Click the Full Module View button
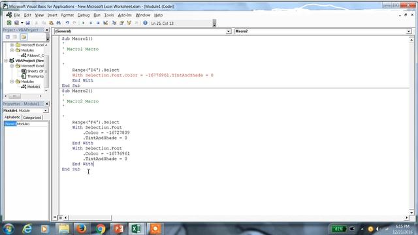The height and width of the screenshot is (235, 418). (60, 217)
